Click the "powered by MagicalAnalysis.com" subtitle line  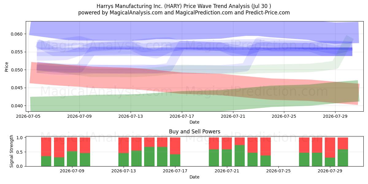184,13
